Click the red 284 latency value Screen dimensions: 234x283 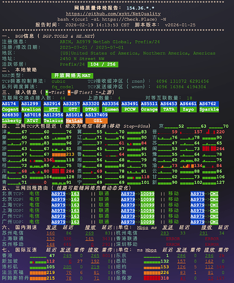coord(70,171)
